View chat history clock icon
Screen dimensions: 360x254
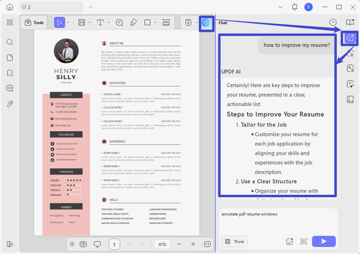click(333, 22)
